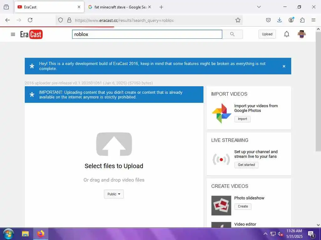This screenshot has height=240, width=321.
Task: Click the Firefox taskbar icon
Action: coord(40,234)
